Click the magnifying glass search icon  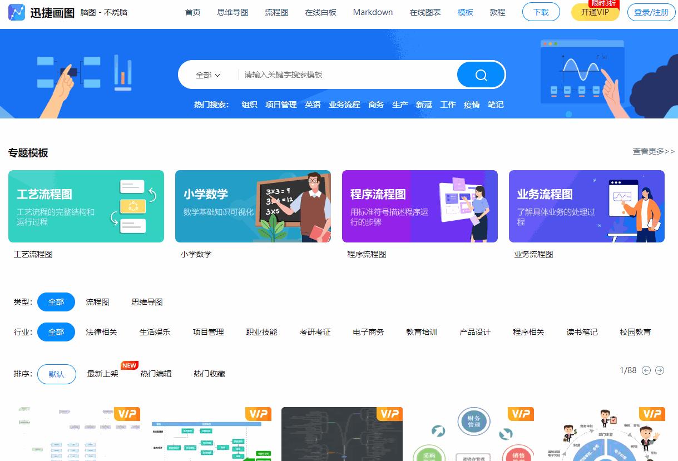click(x=480, y=74)
